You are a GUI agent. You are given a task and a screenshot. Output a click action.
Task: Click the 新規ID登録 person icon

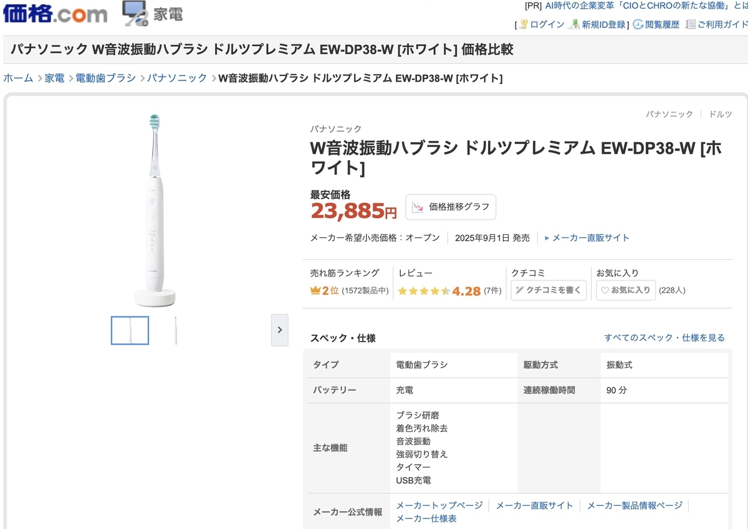click(575, 24)
